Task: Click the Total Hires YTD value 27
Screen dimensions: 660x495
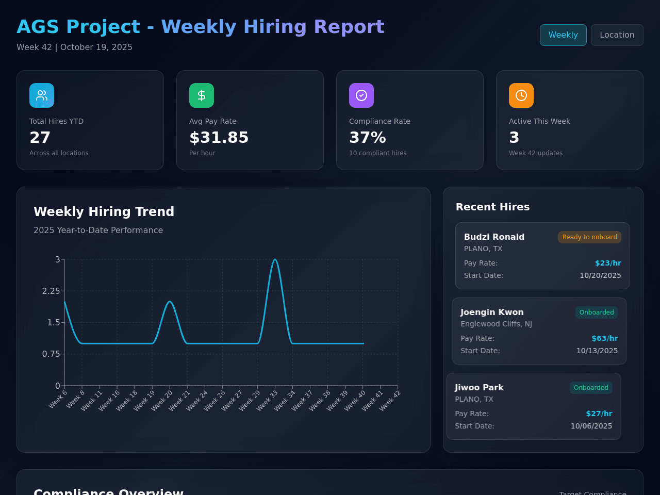Action: (x=40, y=138)
